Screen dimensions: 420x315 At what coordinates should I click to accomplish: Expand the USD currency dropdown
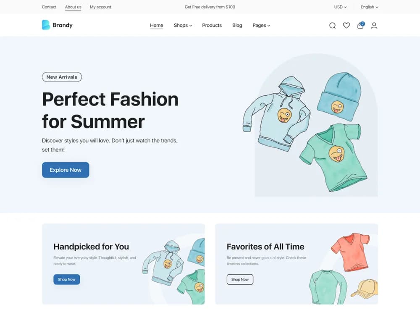tap(340, 7)
